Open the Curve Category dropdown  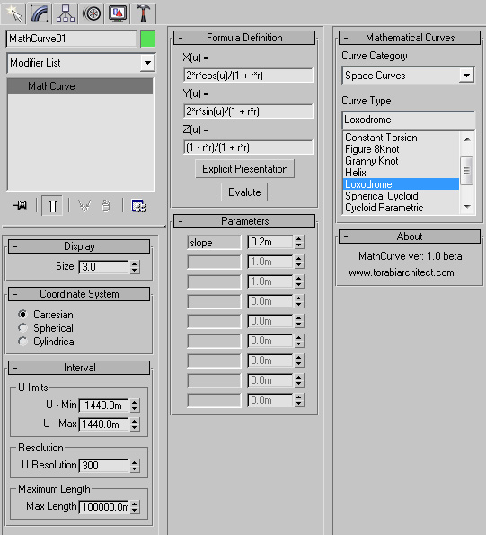[x=409, y=75]
